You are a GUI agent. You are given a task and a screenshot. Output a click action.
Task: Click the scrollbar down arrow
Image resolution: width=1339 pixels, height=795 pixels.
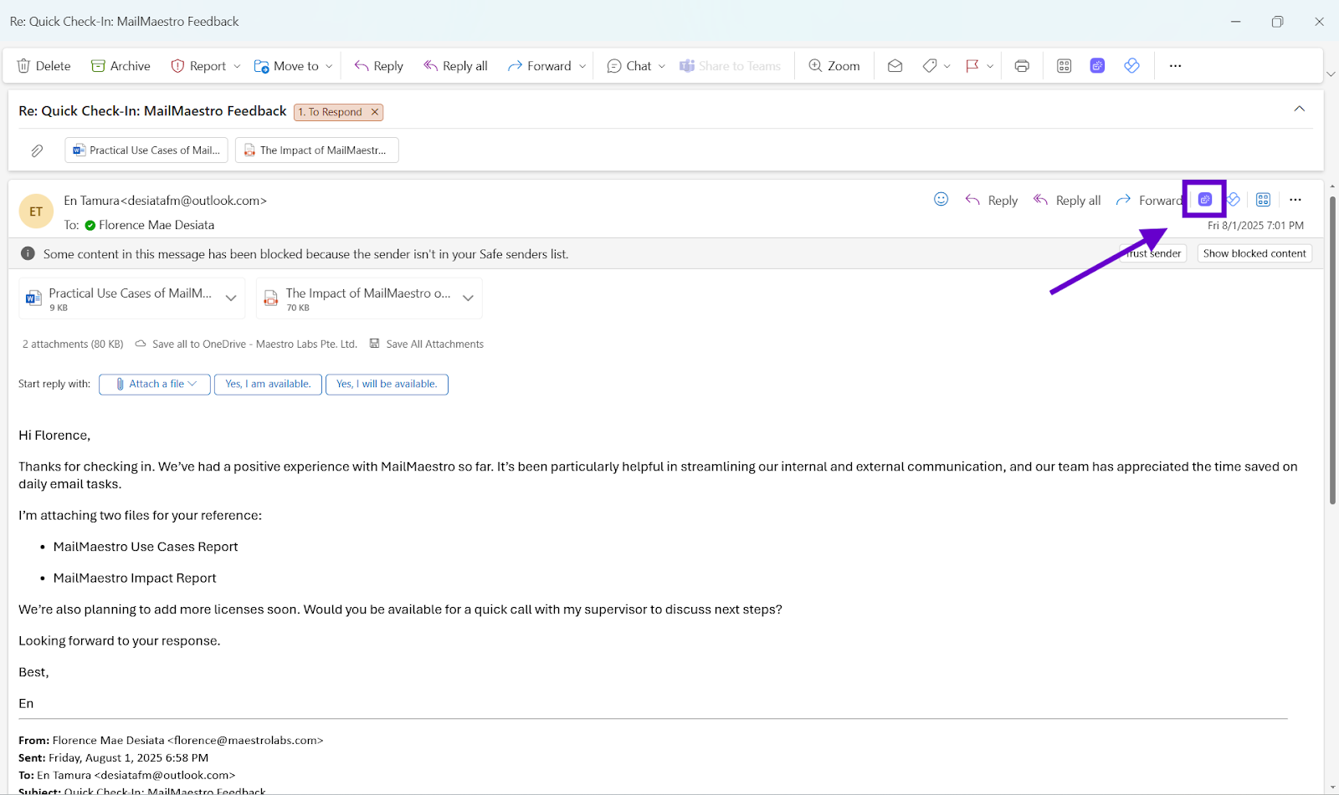tap(1332, 787)
